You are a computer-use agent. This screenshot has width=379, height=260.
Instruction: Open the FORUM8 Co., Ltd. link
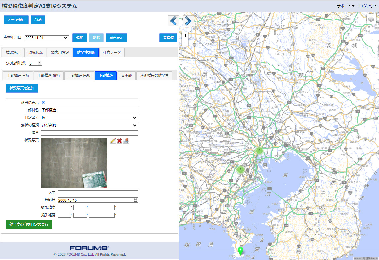point(80,254)
